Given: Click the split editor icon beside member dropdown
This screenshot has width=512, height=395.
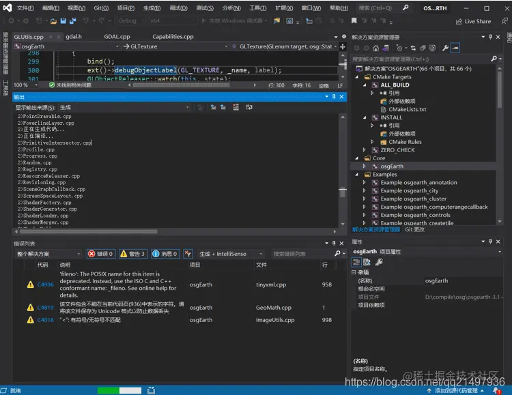Looking at the screenshot, I should click(343, 46).
